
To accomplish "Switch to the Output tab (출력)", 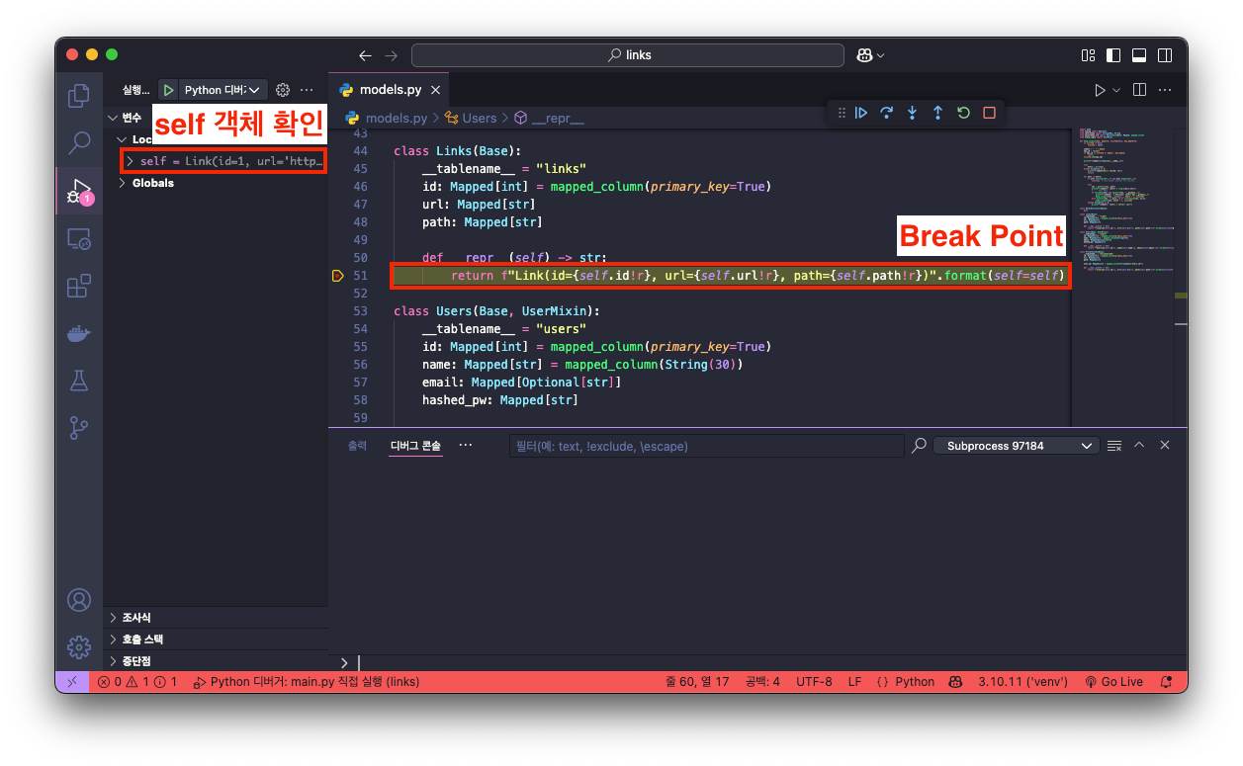I will (357, 446).
